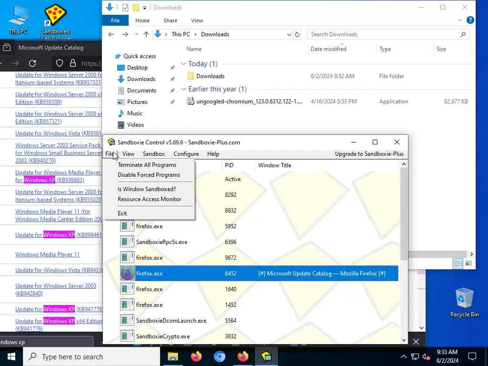488x366 pixels.
Task: Select Is Window Sandboxed? menu entry
Action: [x=147, y=189]
